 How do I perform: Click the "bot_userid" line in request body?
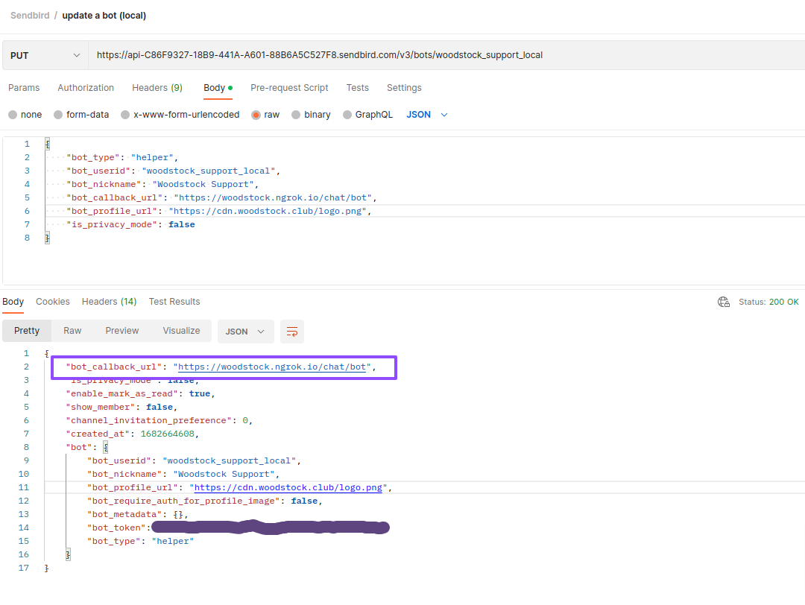(173, 171)
